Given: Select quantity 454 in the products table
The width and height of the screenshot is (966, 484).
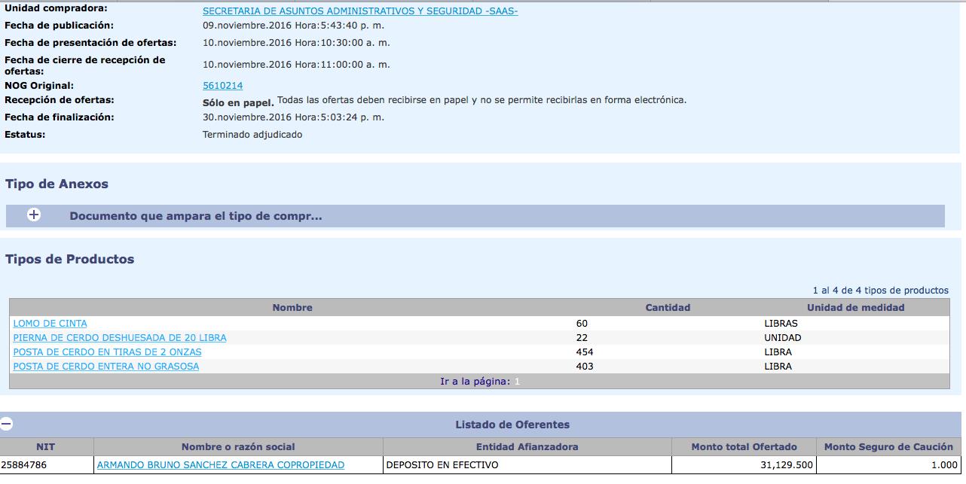Looking at the screenshot, I should (584, 352).
